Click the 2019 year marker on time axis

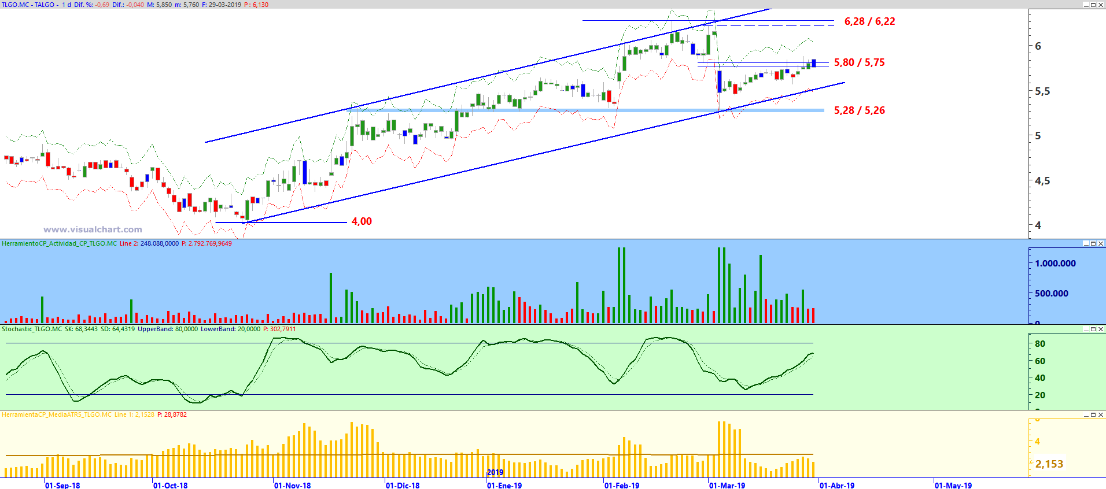[x=495, y=472]
